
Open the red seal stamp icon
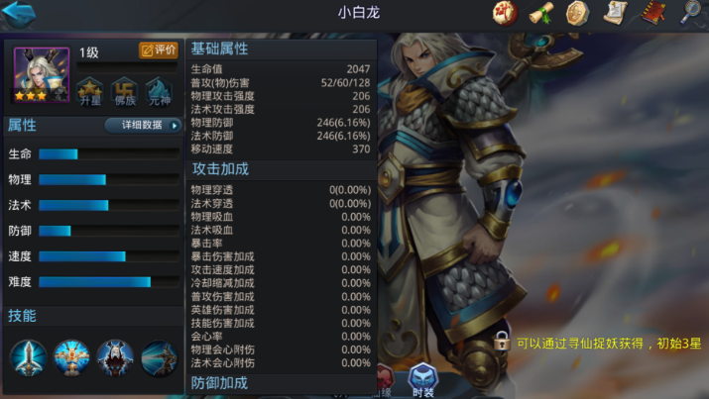click(x=505, y=13)
